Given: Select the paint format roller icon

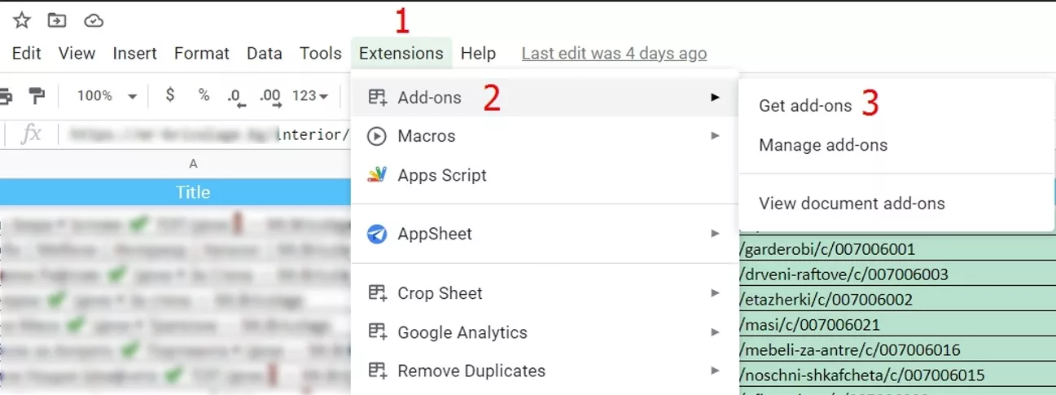Looking at the screenshot, I should click(37, 96).
